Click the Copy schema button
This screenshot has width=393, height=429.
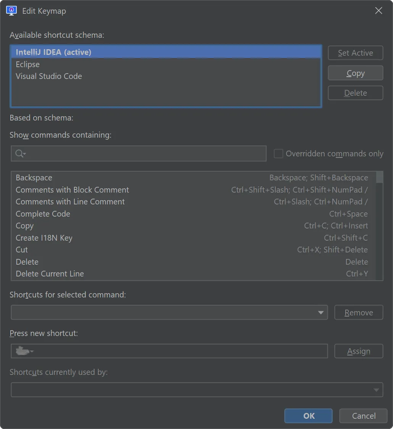[x=355, y=73]
